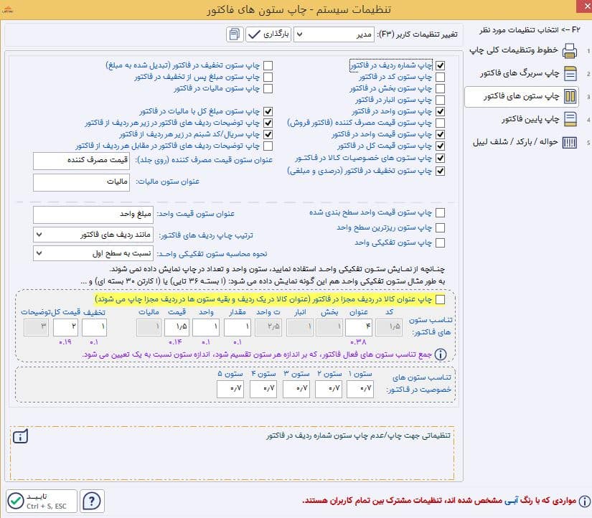Screen dimensions: 592x518
Task: Click the تایید confirm button
Action: [42, 501]
